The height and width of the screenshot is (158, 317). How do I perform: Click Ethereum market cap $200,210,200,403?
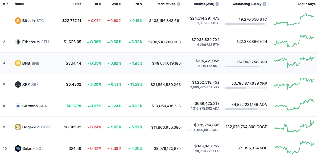click(164, 42)
